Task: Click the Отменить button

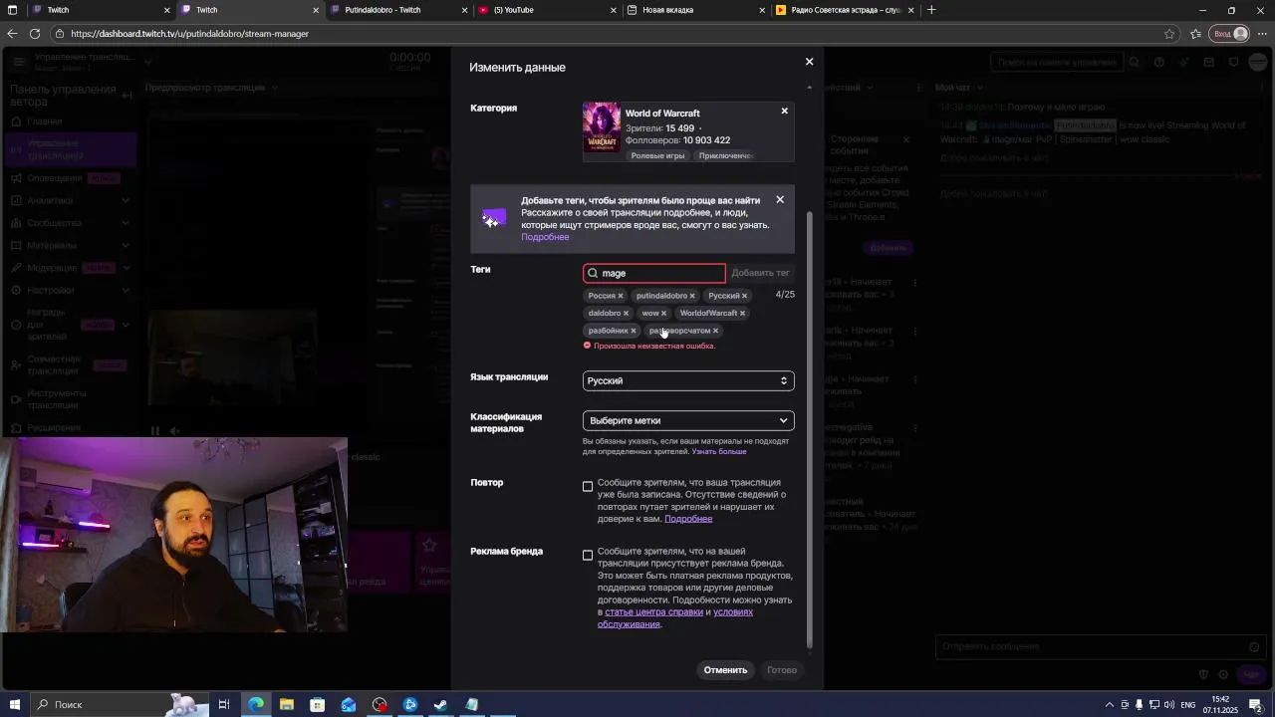Action: point(725,670)
